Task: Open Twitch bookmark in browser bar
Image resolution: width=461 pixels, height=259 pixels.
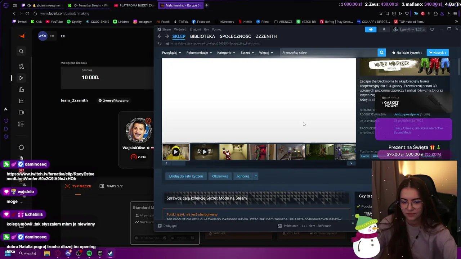Action: point(19,22)
